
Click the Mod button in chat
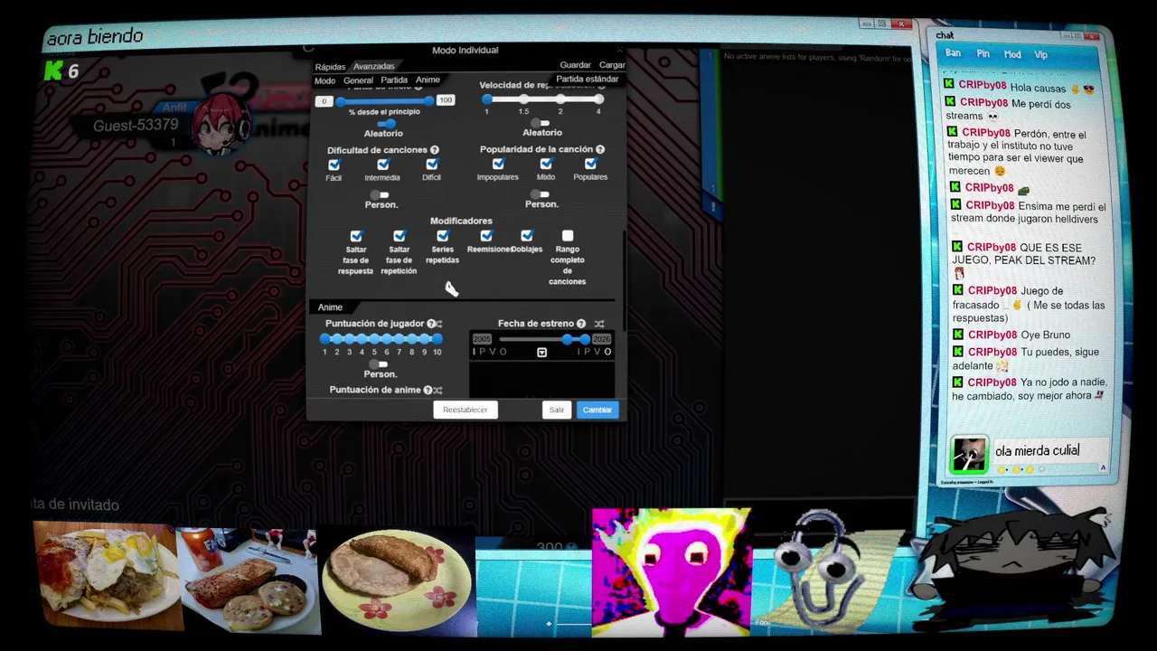pos(1012,54)
